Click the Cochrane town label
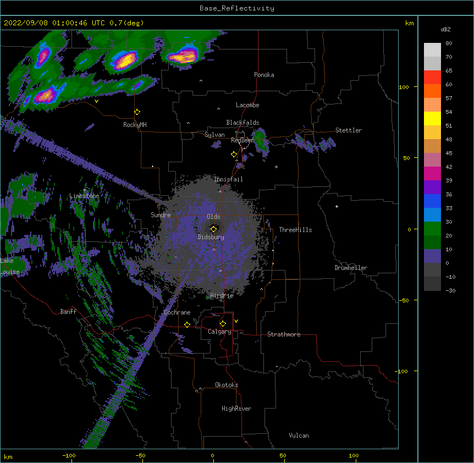 coord(177,312)
